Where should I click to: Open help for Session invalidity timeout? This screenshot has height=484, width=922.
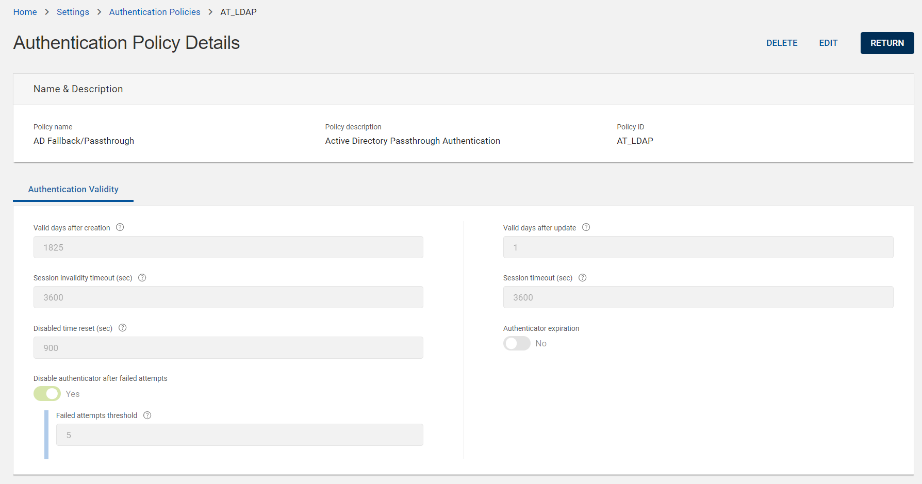point(142,277)
